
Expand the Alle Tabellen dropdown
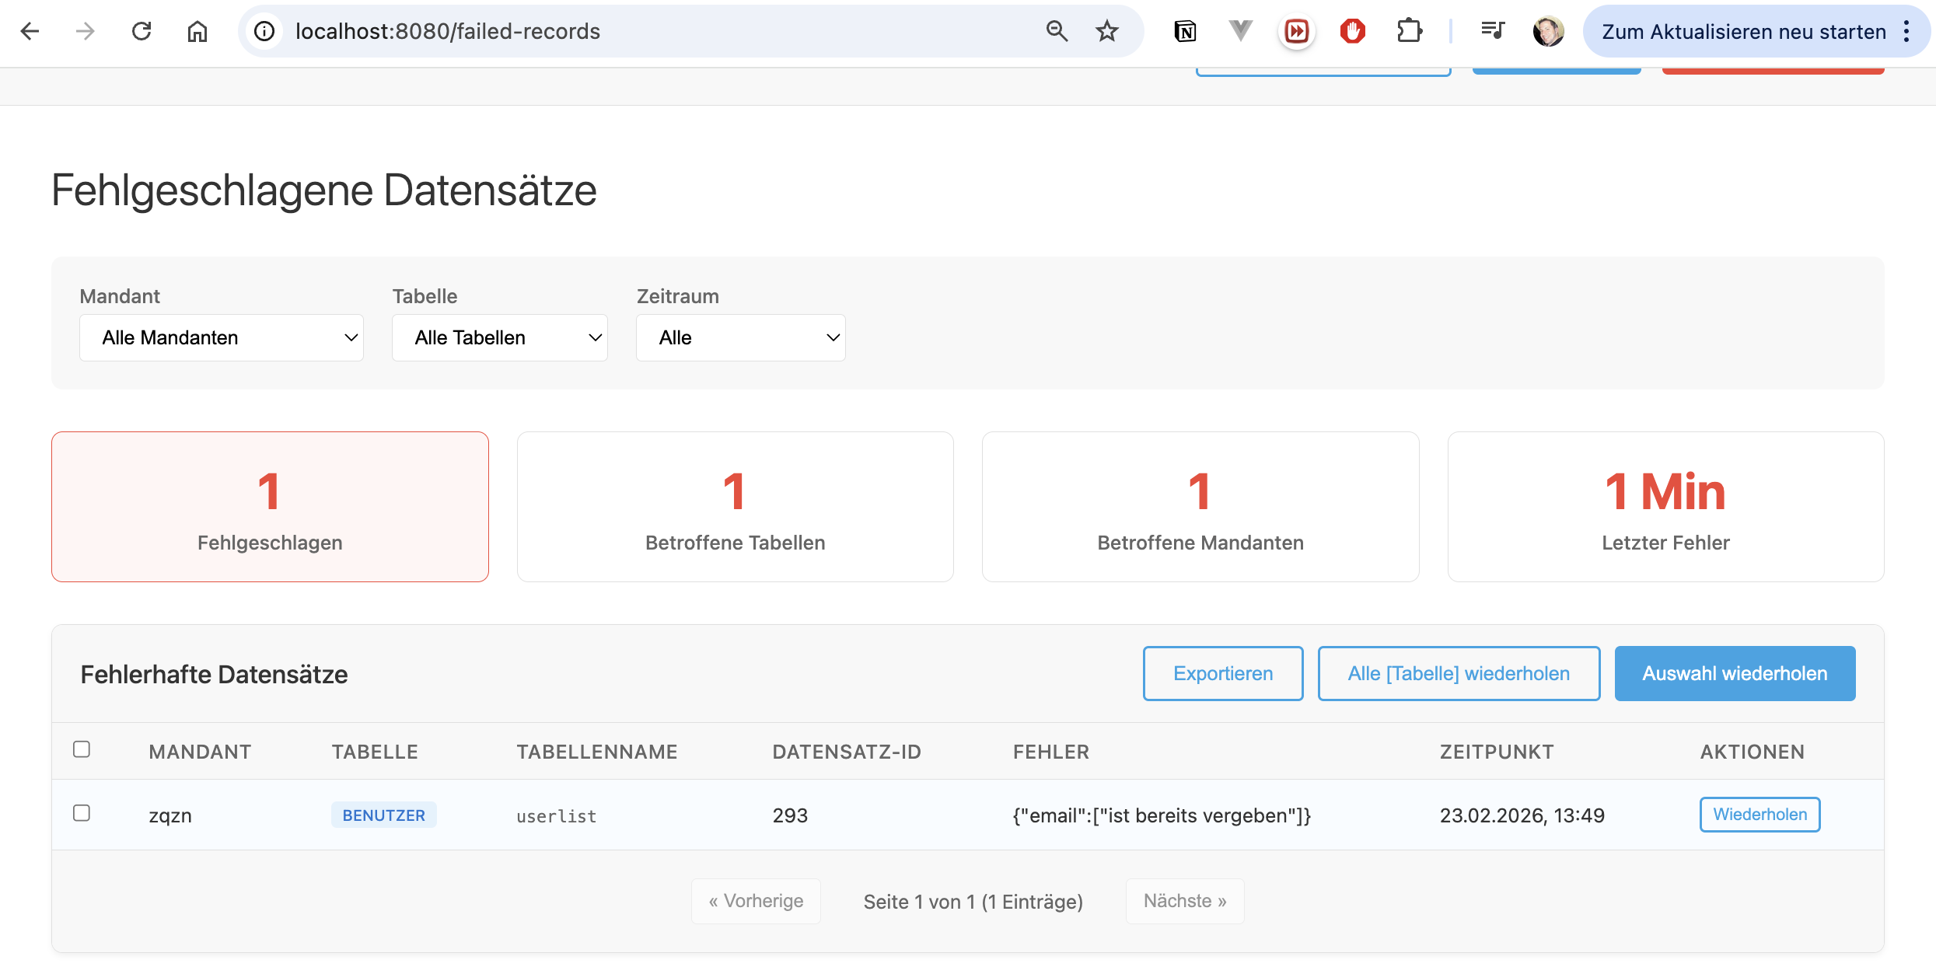(x=499, y=337)
